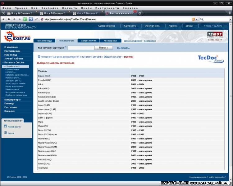Open the search engine dropdown arrow
This screenshot has height=186, width=233.
tap(230, 19)
